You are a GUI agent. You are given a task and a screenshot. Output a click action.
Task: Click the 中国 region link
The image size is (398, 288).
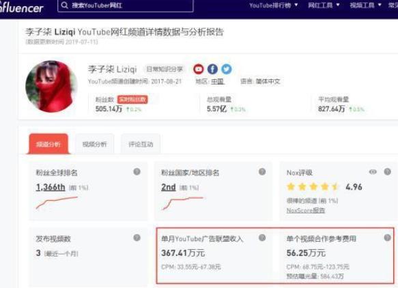[217, 81]
